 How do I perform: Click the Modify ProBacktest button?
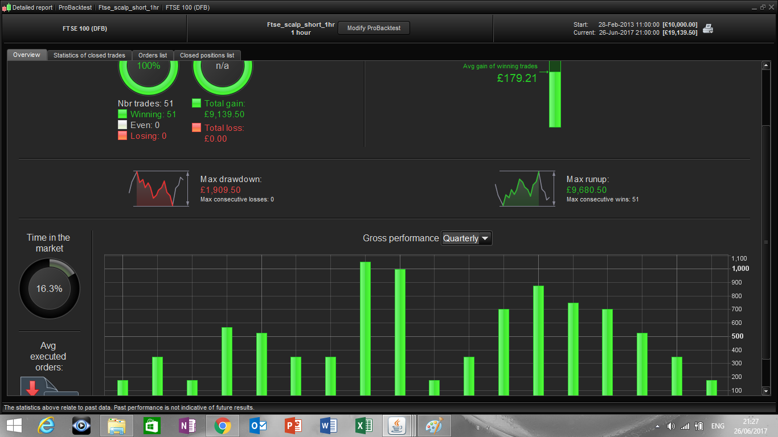pos(374,28)
